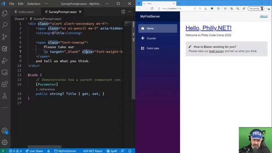Image resolution: width=272 pixels, height=153 pixels.
Task: Click the Shared breadcrumb folder
Action: (x=19, y=19)
